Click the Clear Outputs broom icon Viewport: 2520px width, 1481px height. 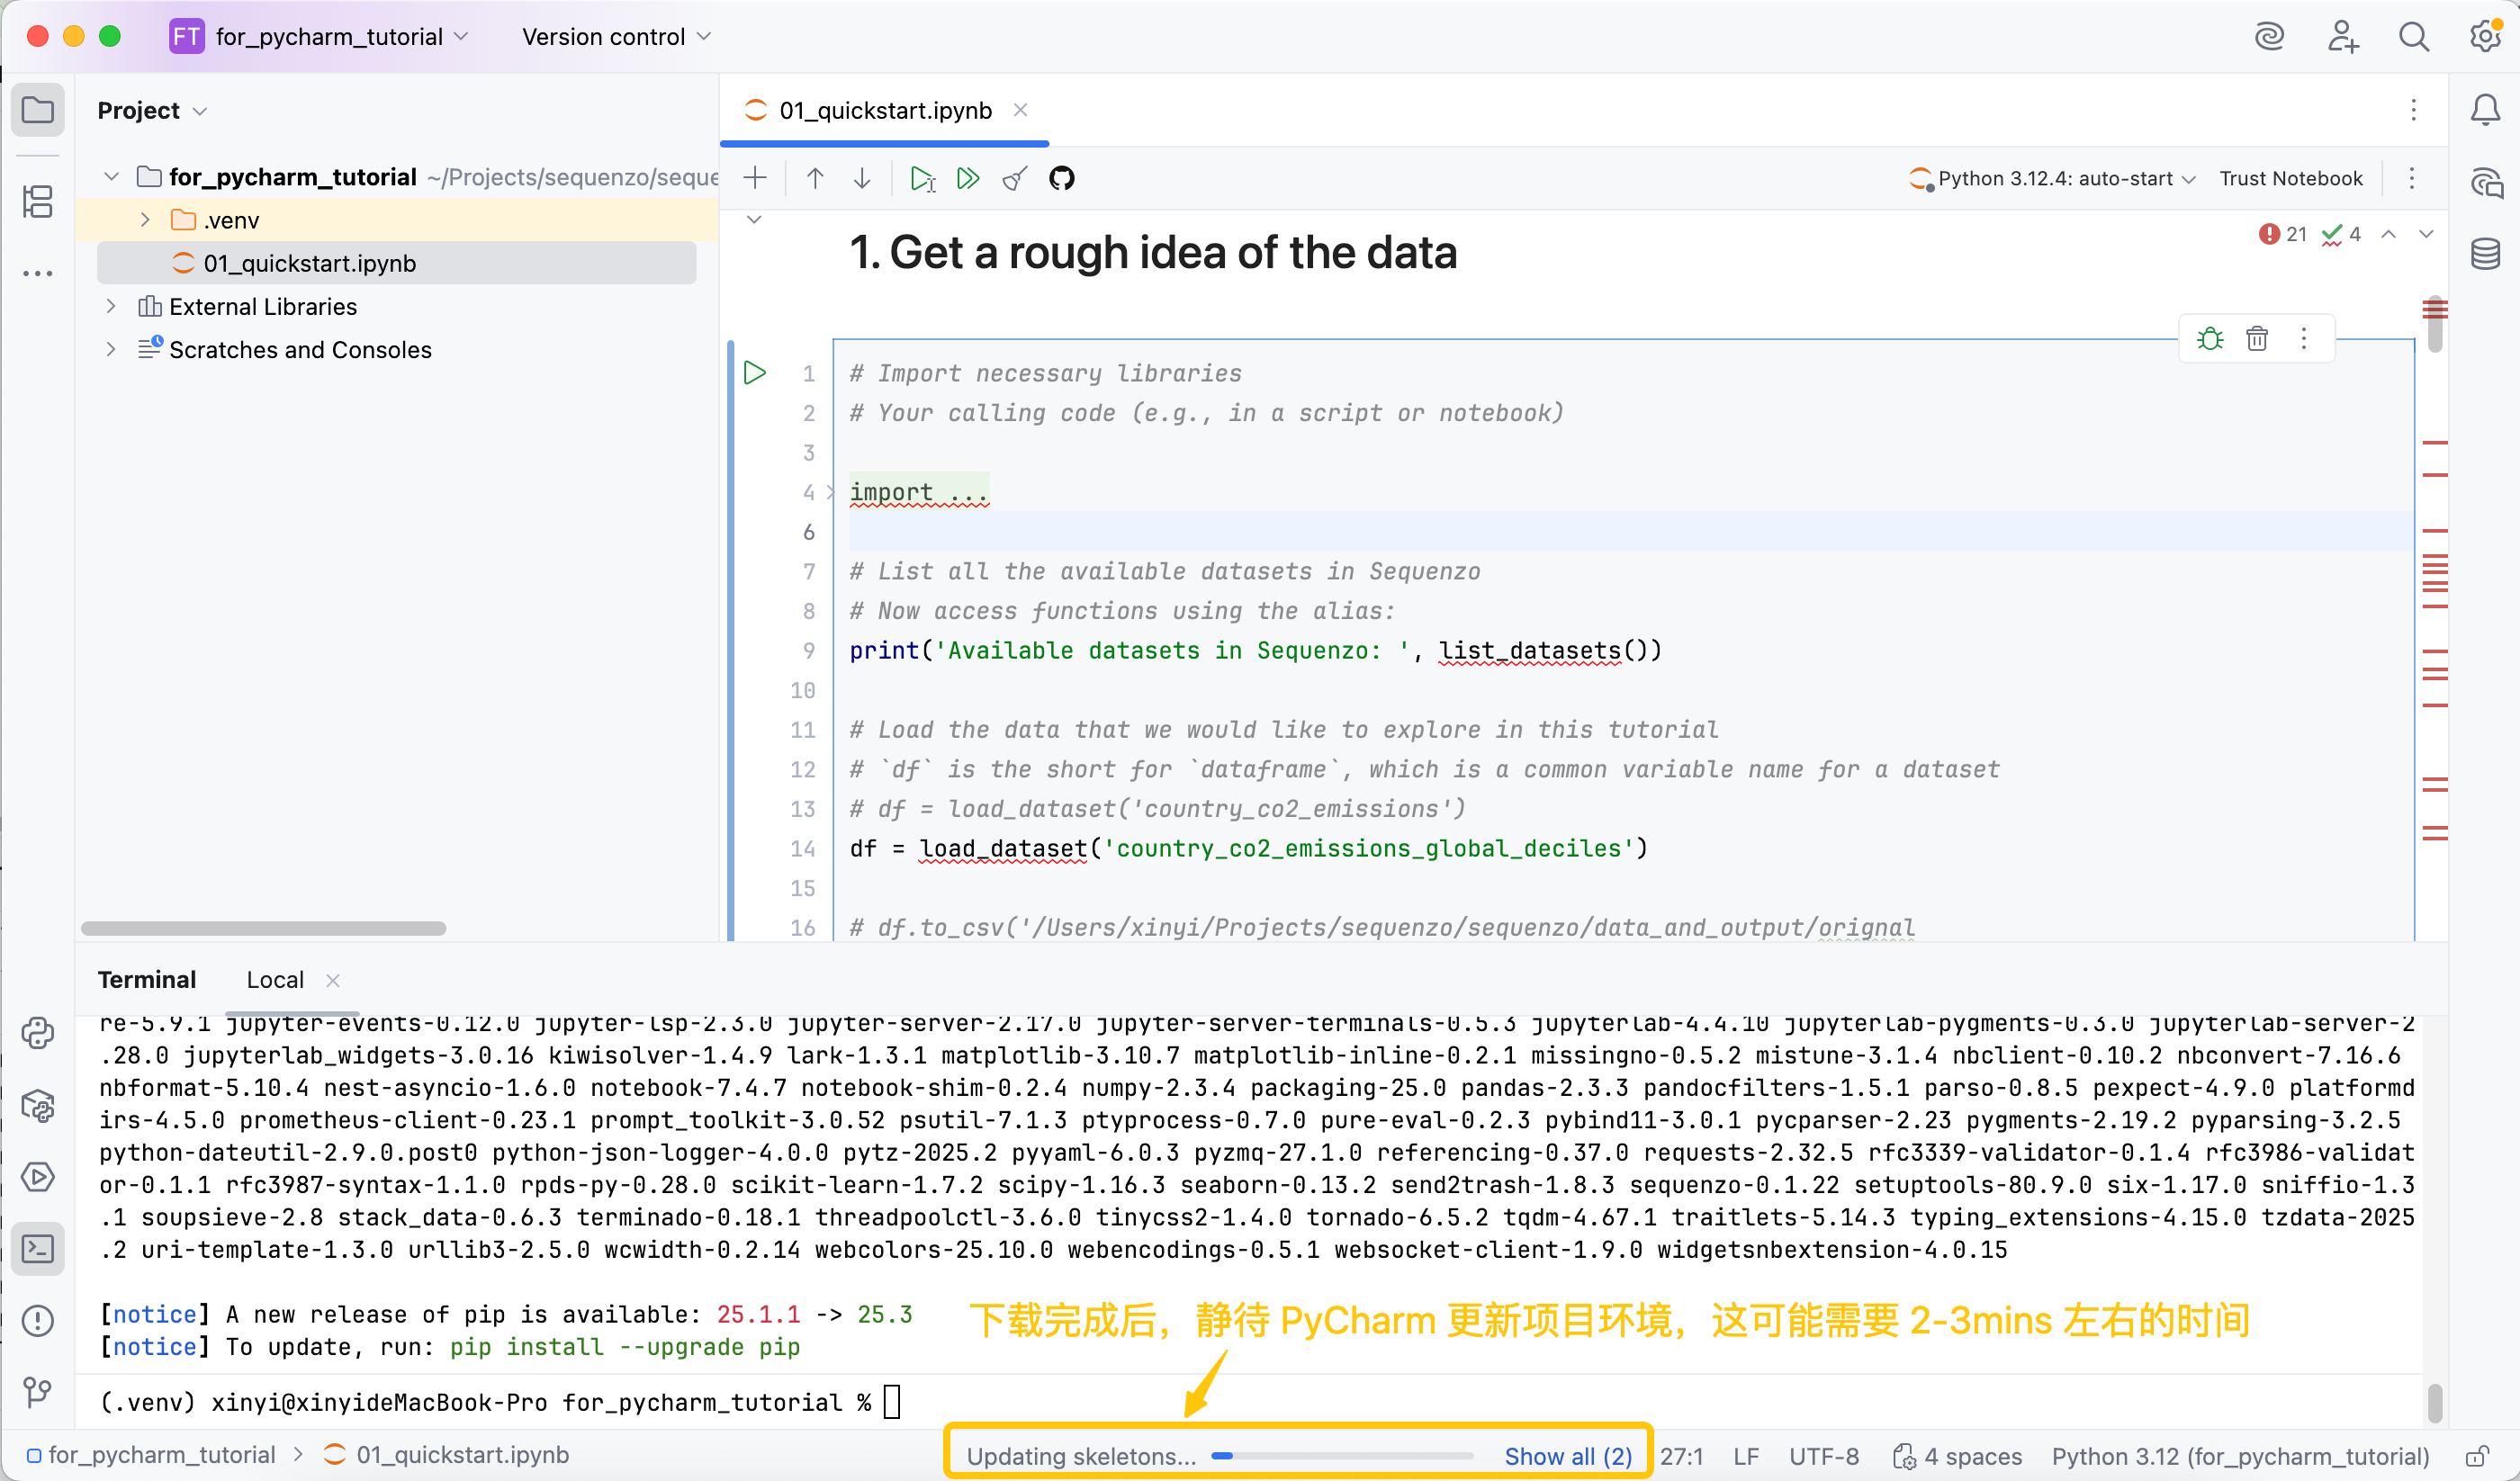coord(1014,179)
